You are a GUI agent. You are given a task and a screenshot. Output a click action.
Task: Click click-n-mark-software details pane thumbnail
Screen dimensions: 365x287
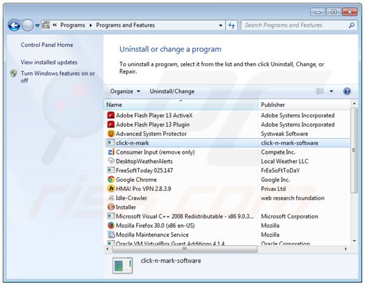coord(123,265)
